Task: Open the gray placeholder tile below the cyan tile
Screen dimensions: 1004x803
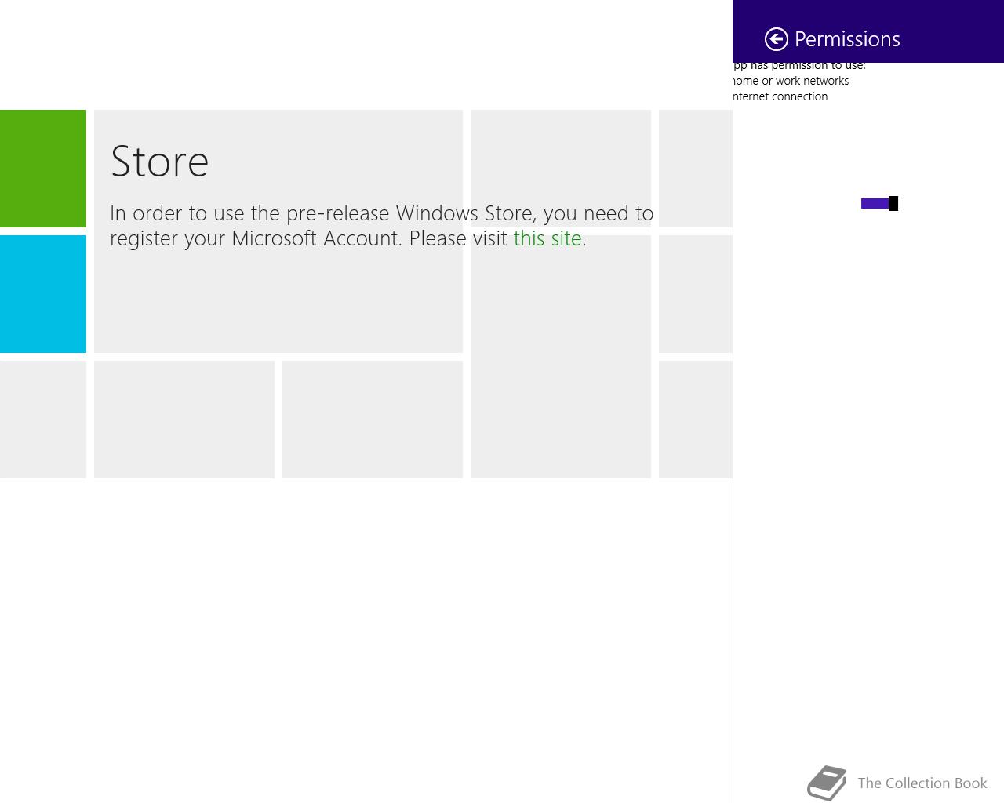Action: pos(43,420)
